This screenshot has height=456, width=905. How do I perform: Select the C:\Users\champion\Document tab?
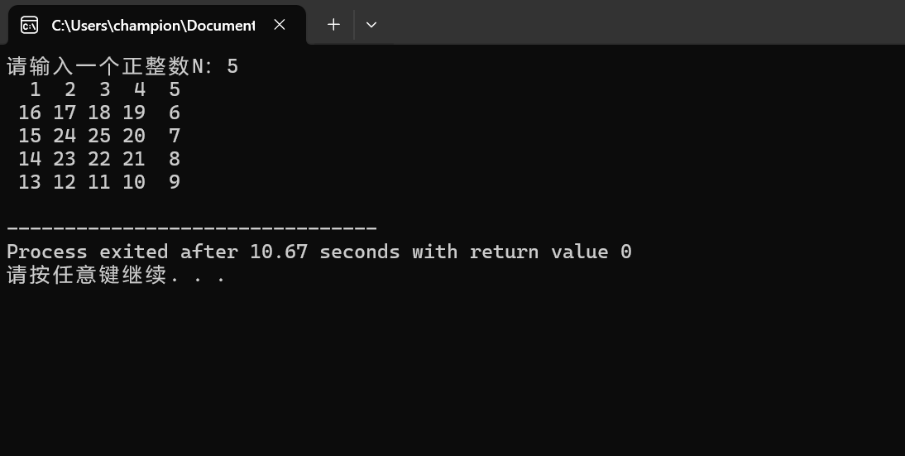tap(154, 25)
